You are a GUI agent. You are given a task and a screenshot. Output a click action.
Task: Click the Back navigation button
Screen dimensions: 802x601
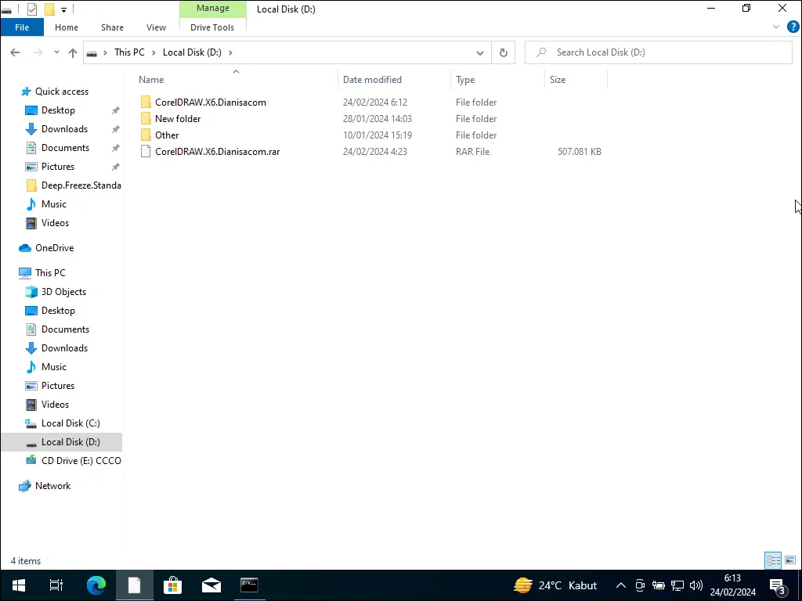[x=15, y=52]
